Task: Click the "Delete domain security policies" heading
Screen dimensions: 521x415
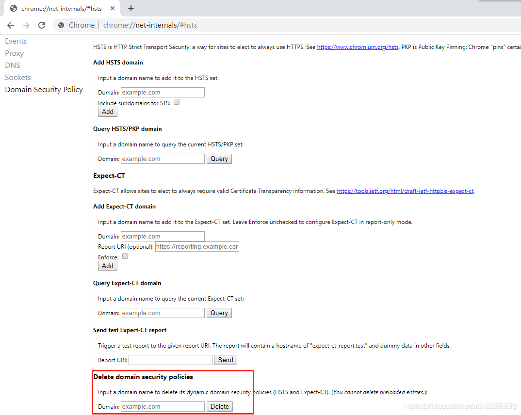Action: (143, 377)
